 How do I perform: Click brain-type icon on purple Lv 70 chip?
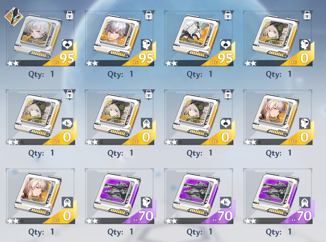[x=226, y=202]
